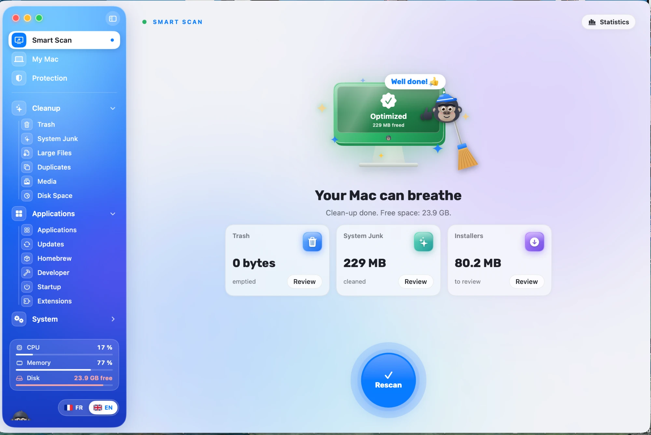Click Rescan button
Viewport: 651px width, 435px height.
388,380
